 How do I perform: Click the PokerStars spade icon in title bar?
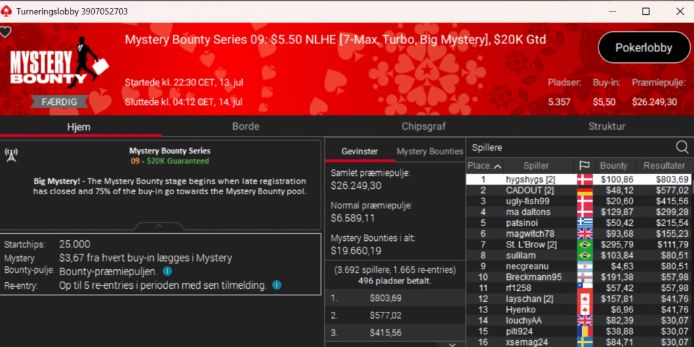point(7,11)
